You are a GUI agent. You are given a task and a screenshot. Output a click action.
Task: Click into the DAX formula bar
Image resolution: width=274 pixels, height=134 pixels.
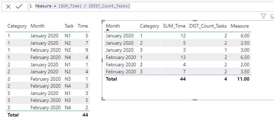152,7
